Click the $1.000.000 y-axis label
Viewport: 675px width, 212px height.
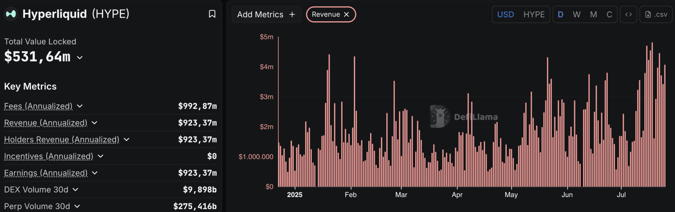[256, 157]
